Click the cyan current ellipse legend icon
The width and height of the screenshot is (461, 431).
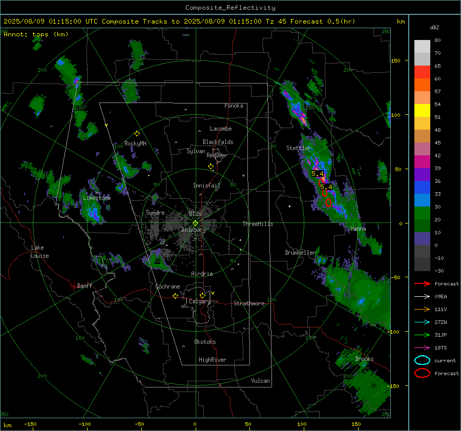coord(422,360)
